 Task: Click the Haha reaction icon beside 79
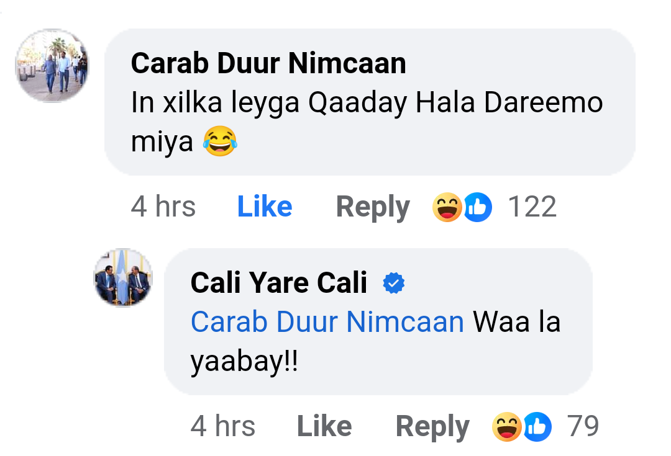pyautogui.click(x=506, y=427)
